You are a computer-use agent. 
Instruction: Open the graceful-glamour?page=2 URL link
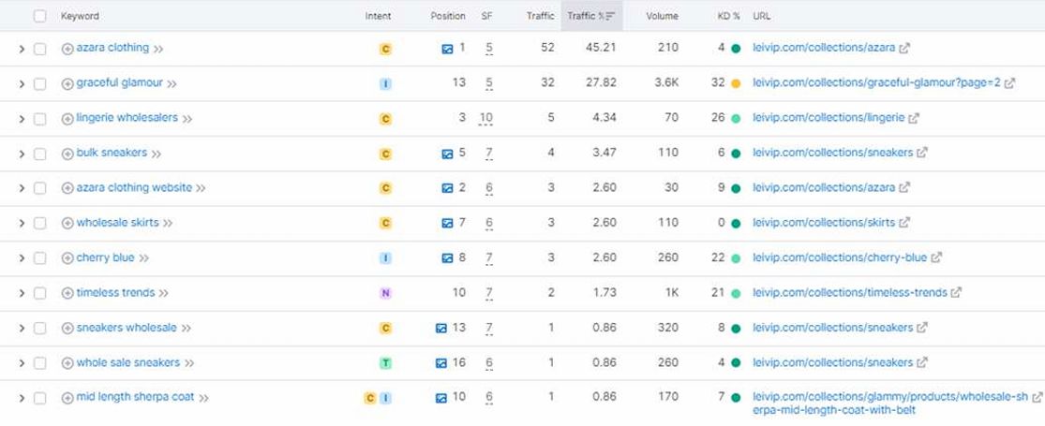(876, 83)
